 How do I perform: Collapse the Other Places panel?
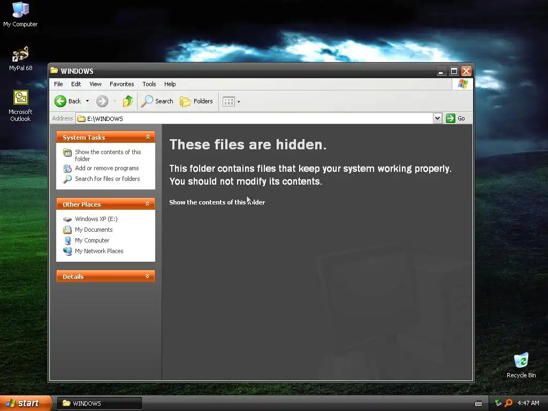point(148,204)
